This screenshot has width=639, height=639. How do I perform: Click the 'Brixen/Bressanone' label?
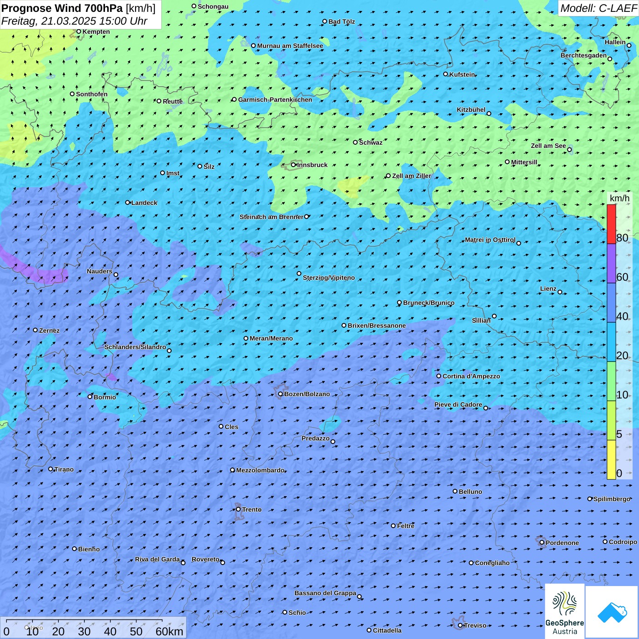pos(377,325)
